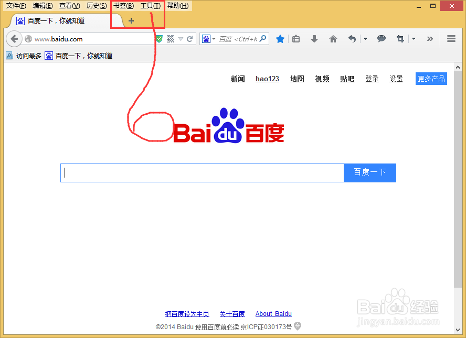
Task: Open the hao123 link
Action: 267,79
